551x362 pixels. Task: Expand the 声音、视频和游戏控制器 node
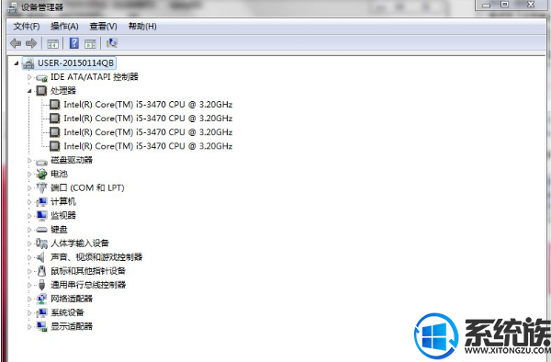pos(29,257)
